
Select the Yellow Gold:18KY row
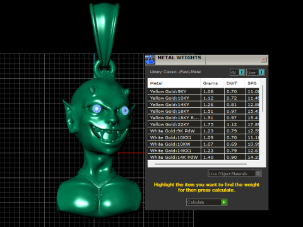203,111
